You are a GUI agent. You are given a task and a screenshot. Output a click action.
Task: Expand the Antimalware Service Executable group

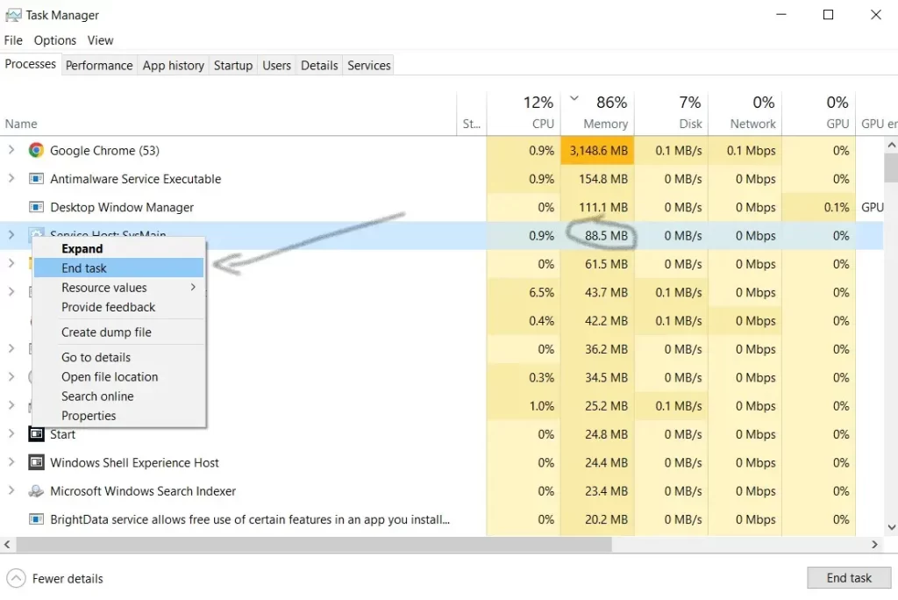tap(11, 179)
